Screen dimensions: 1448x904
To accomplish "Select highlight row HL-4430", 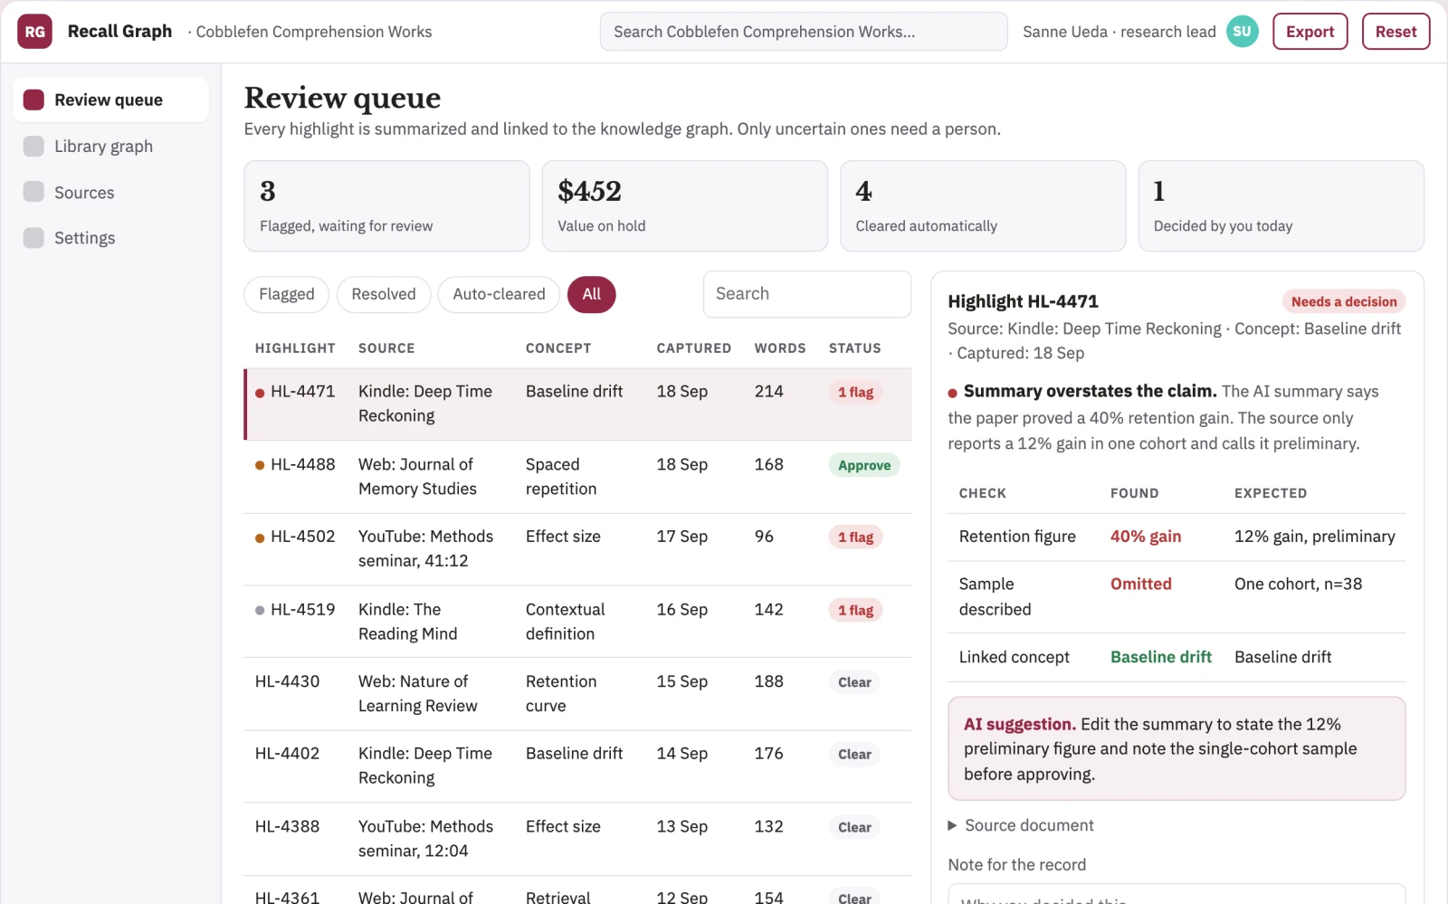I will 577,694.
